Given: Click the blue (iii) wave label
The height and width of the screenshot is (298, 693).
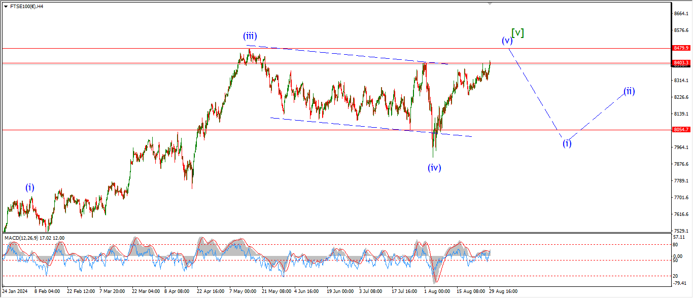Looking at the screenshot, I should pyautogui.click(x=250, y=36).
